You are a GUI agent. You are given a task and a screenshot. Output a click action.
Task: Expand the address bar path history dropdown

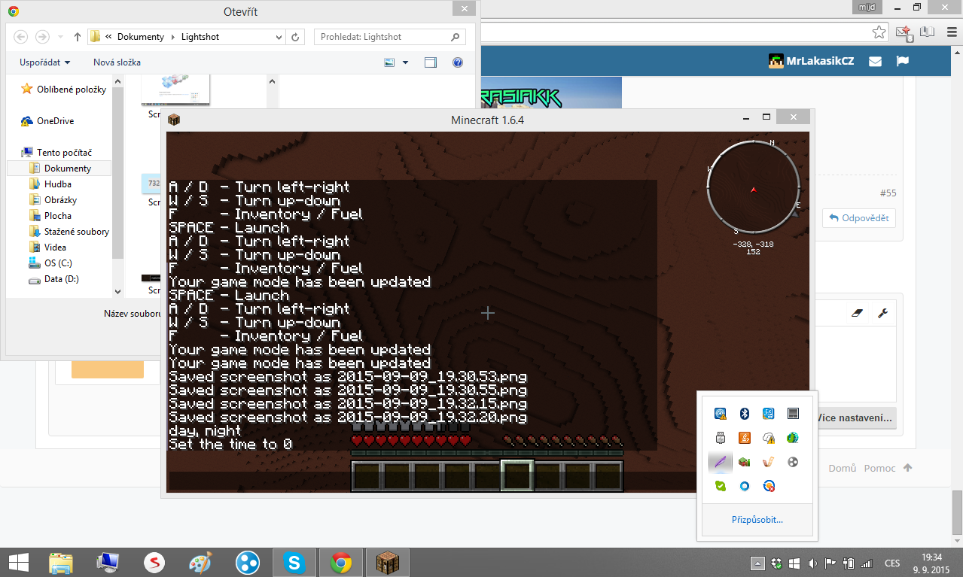tap(279, 37)
